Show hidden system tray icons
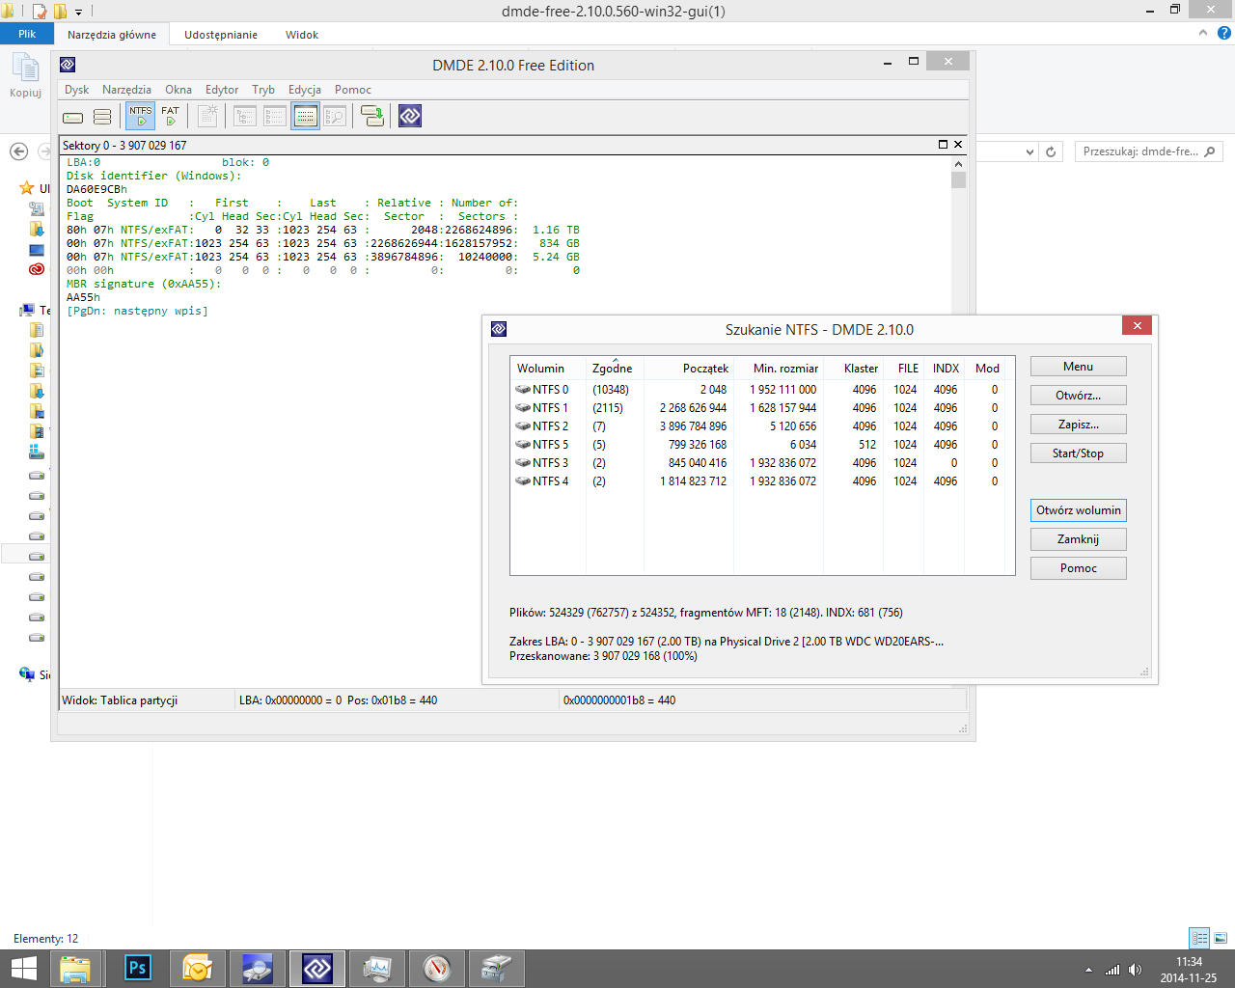1235x988 pixels. (1088, 970)
